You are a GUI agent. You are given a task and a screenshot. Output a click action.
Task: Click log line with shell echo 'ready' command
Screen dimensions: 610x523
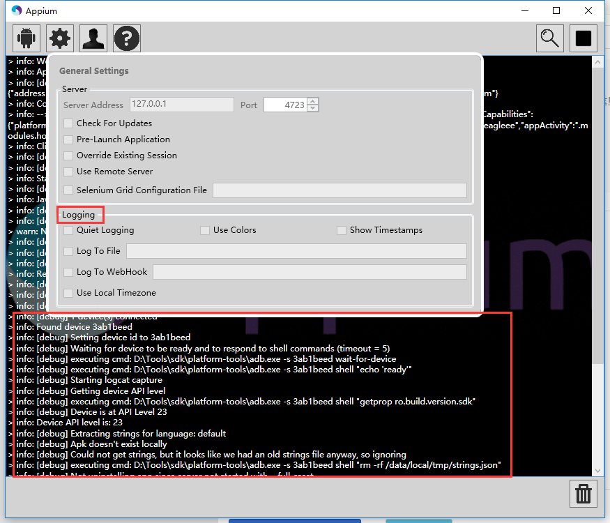pyautogui.click(x=214, y=370)
